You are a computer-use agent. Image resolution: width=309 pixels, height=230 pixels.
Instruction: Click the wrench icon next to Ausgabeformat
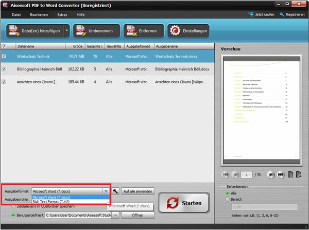115,191
